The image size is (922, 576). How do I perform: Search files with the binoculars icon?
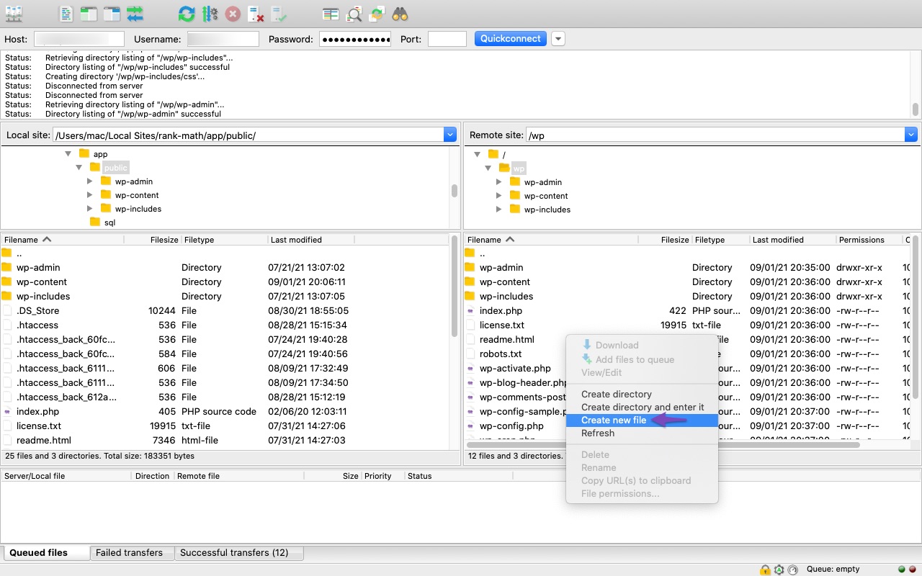[400, 13]
